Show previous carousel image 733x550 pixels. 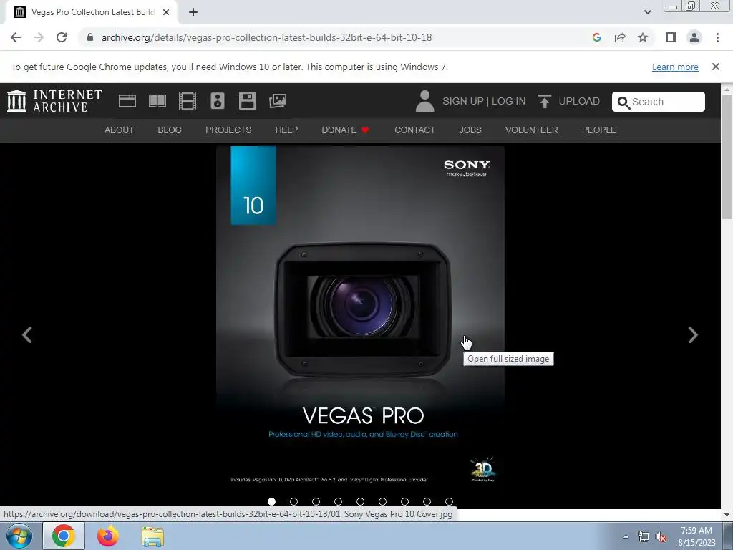(x=27, y=335)
